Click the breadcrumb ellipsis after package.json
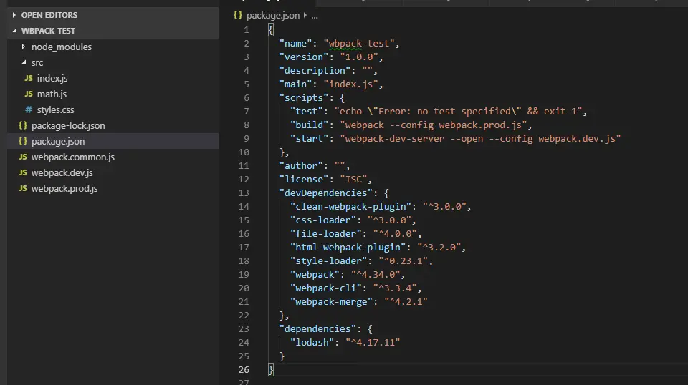This screenshot has width=688, height=385. [315, 15]
